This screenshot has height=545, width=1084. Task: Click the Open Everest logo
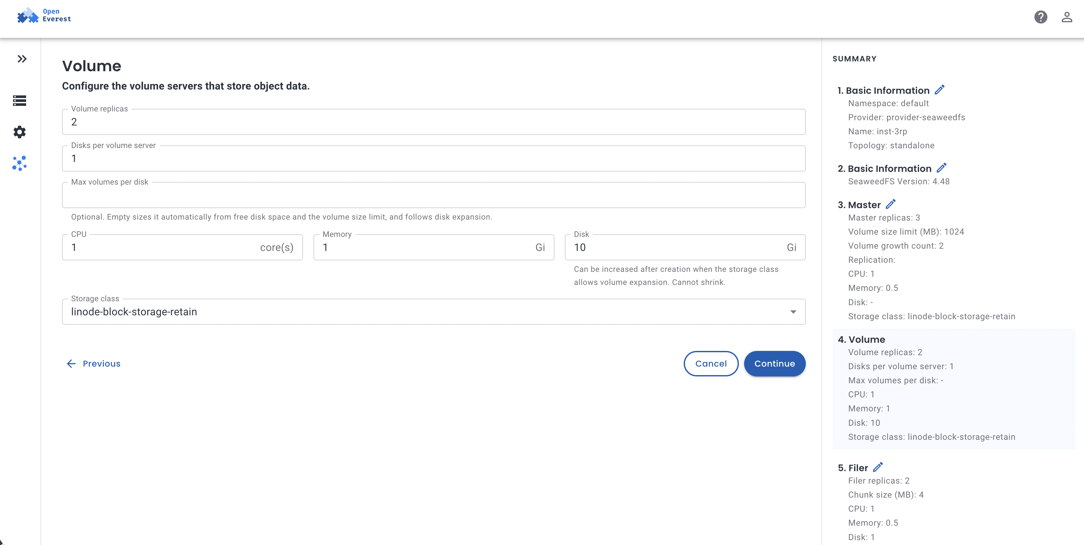point(44,16)
